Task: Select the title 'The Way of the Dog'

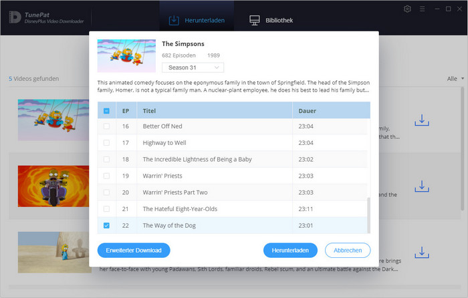Action: point(169,226)
